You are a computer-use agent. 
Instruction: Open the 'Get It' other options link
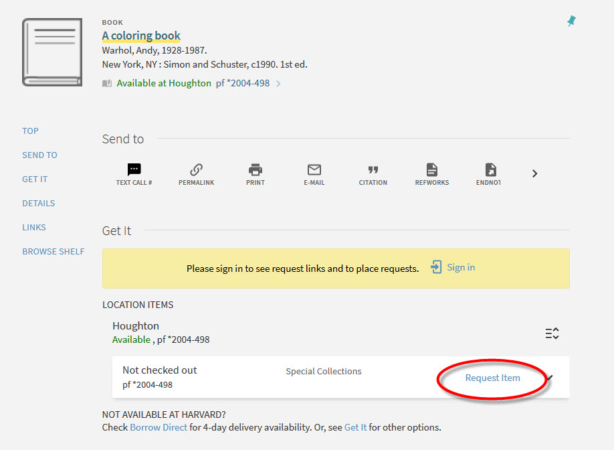click(x=356, y=427)
